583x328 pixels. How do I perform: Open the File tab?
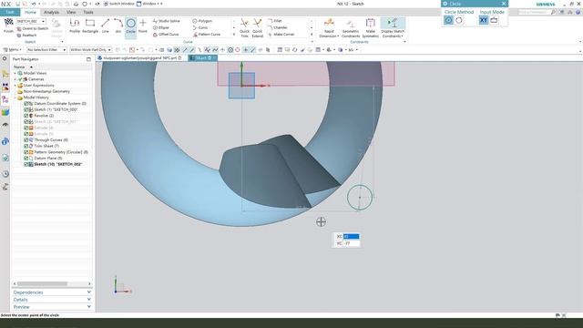point(10,12)
